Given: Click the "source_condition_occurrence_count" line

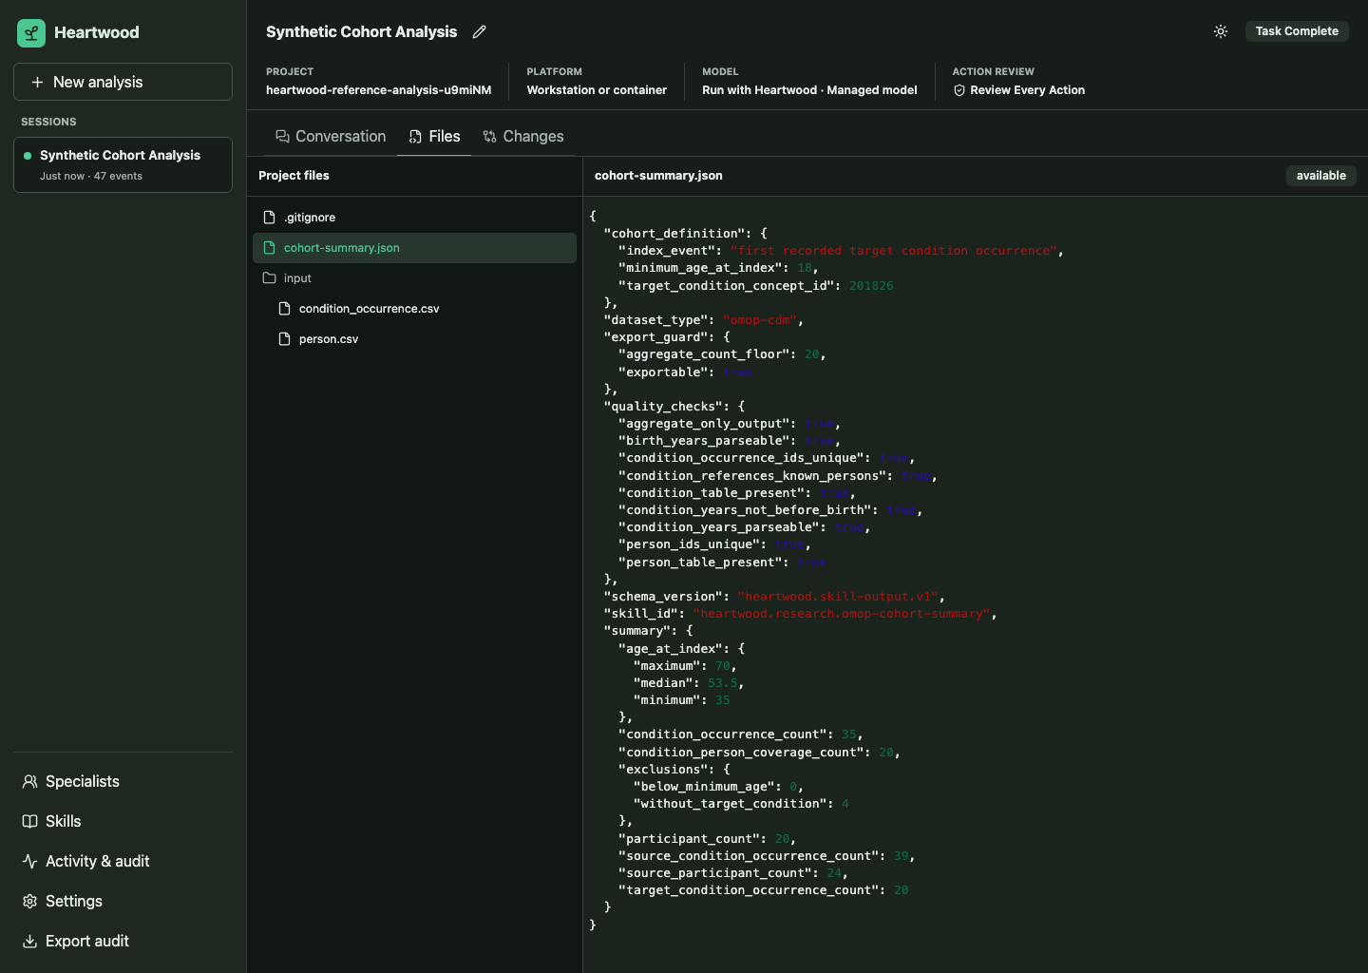Looking at the screenshot, I should 767,856.
